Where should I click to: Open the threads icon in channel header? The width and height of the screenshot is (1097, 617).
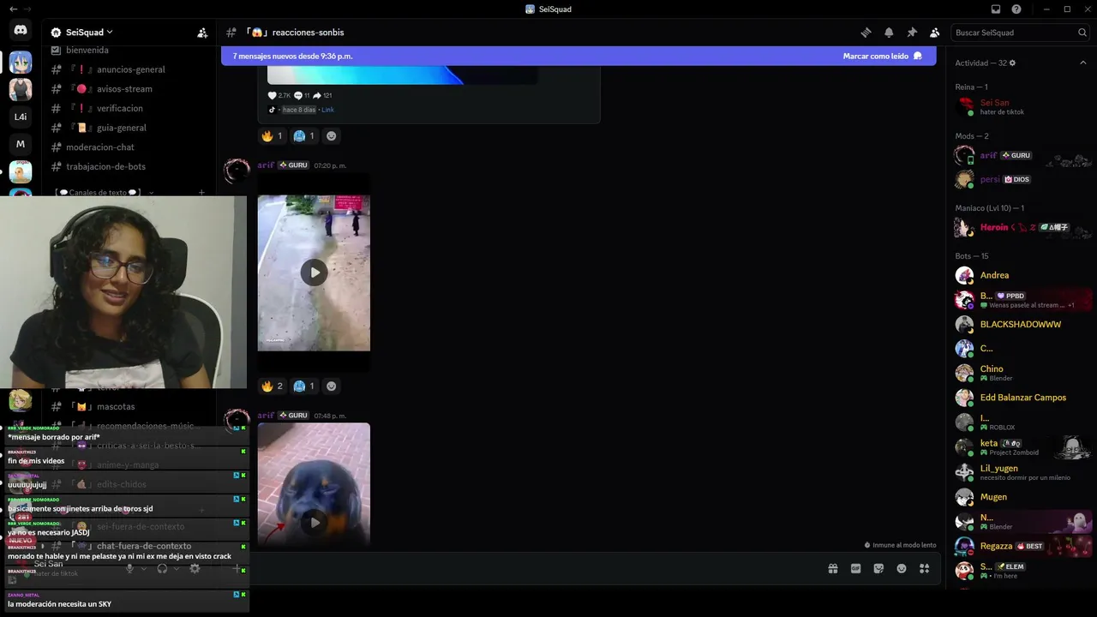(866, 33)
